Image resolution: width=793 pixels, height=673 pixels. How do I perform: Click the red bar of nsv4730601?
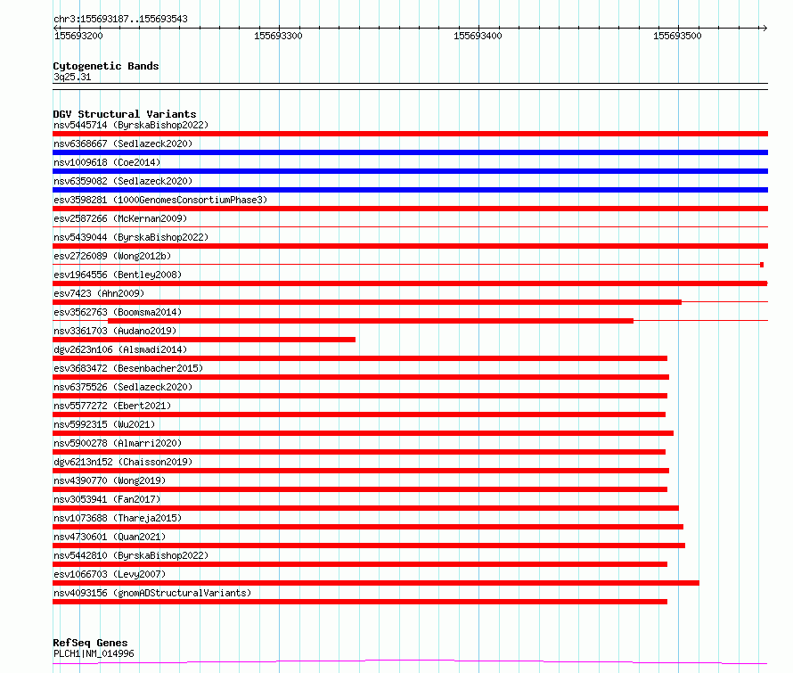tap(369, 546)
